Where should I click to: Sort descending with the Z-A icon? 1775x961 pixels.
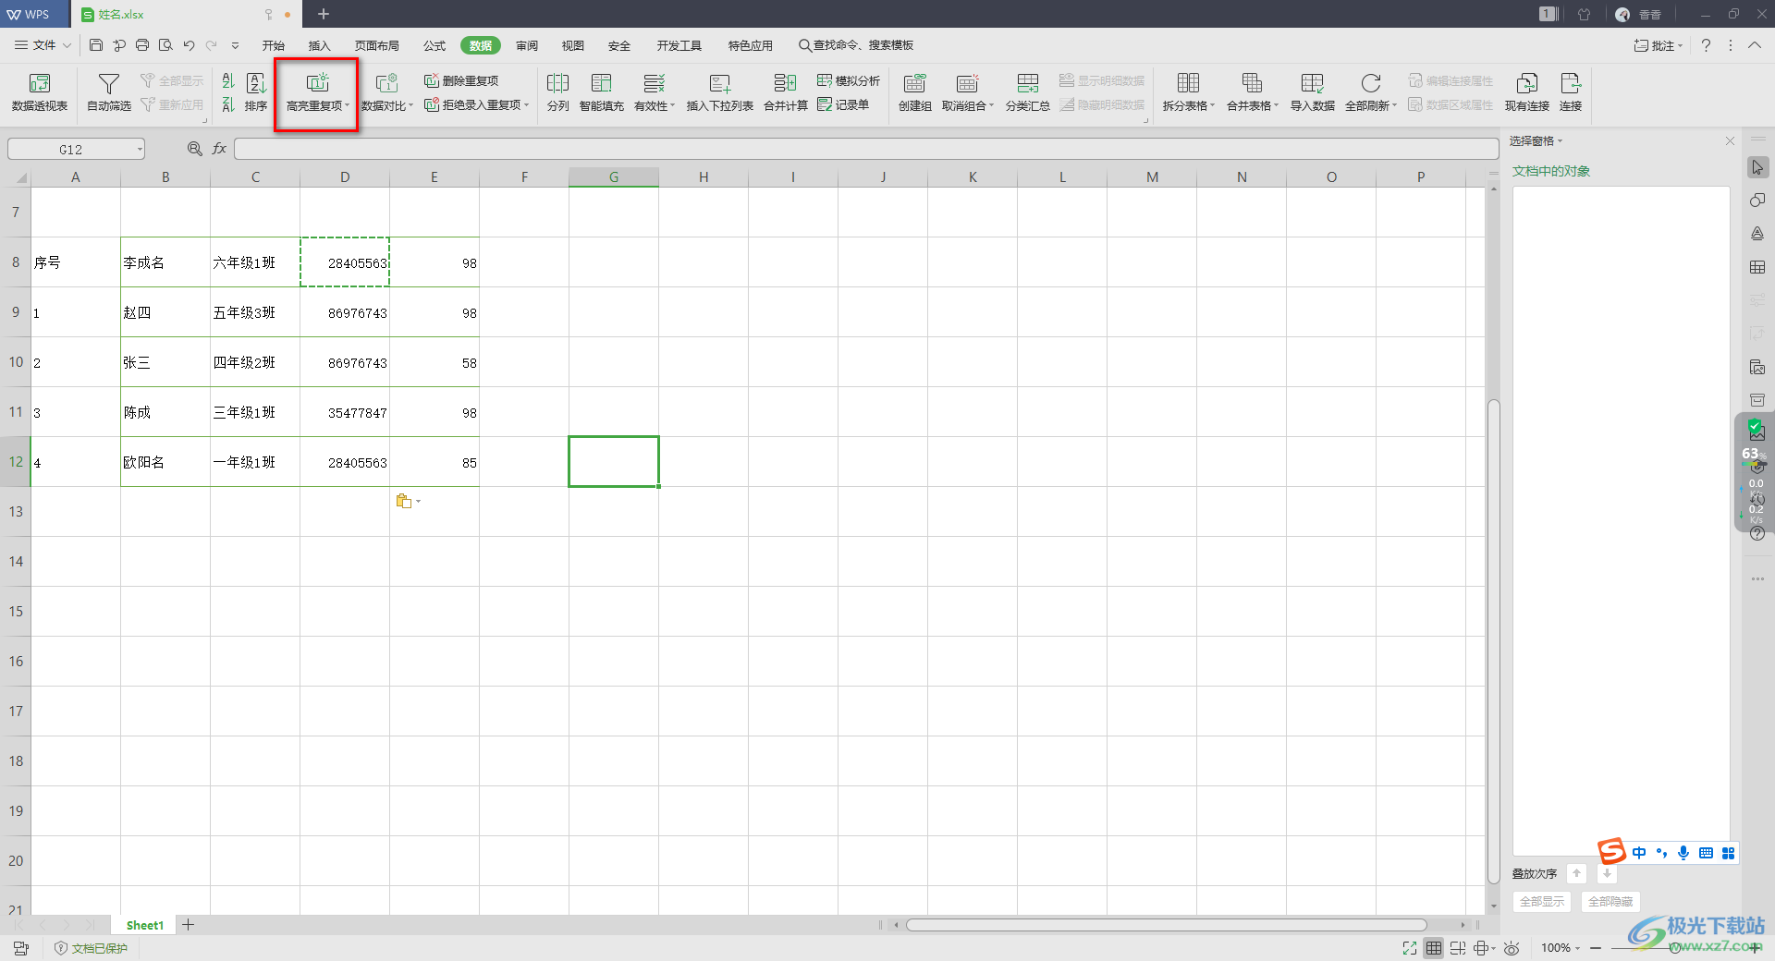pyautogui.click(x=228, y=105)
